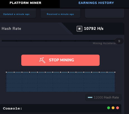Click the 'Received a minute ago' text
The image size is (129, 114).
pos(60,14)
